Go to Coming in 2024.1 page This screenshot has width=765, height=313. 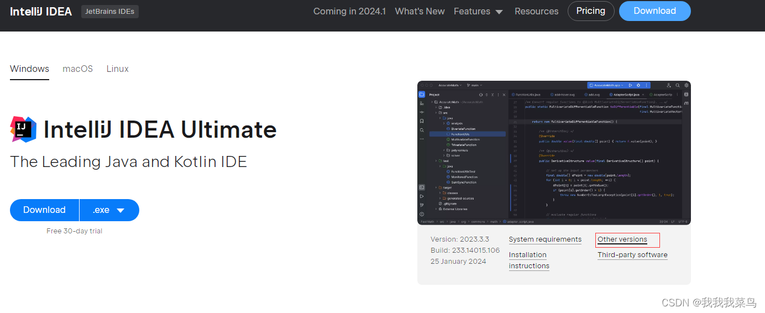tap(349, 11)
